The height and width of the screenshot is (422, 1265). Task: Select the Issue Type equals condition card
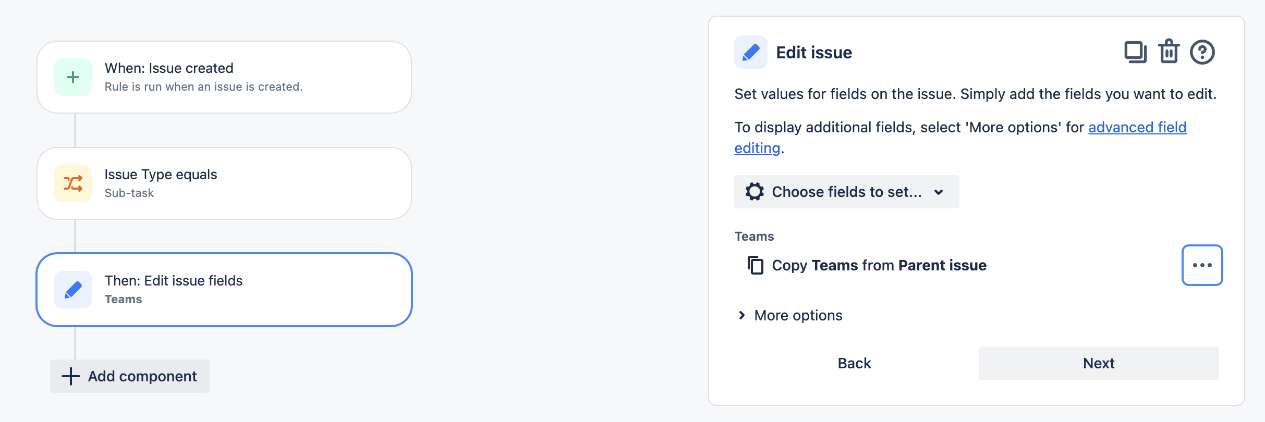[x=224, y=183]
